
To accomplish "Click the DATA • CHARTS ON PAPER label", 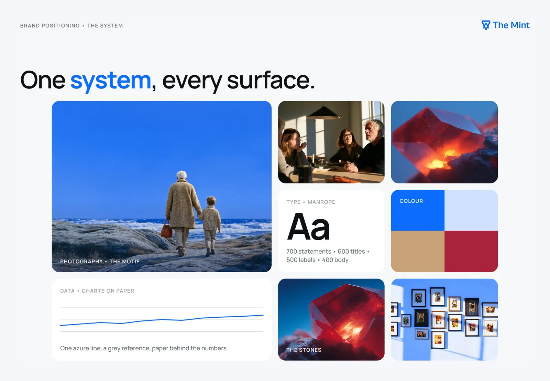I will [97, 291].
